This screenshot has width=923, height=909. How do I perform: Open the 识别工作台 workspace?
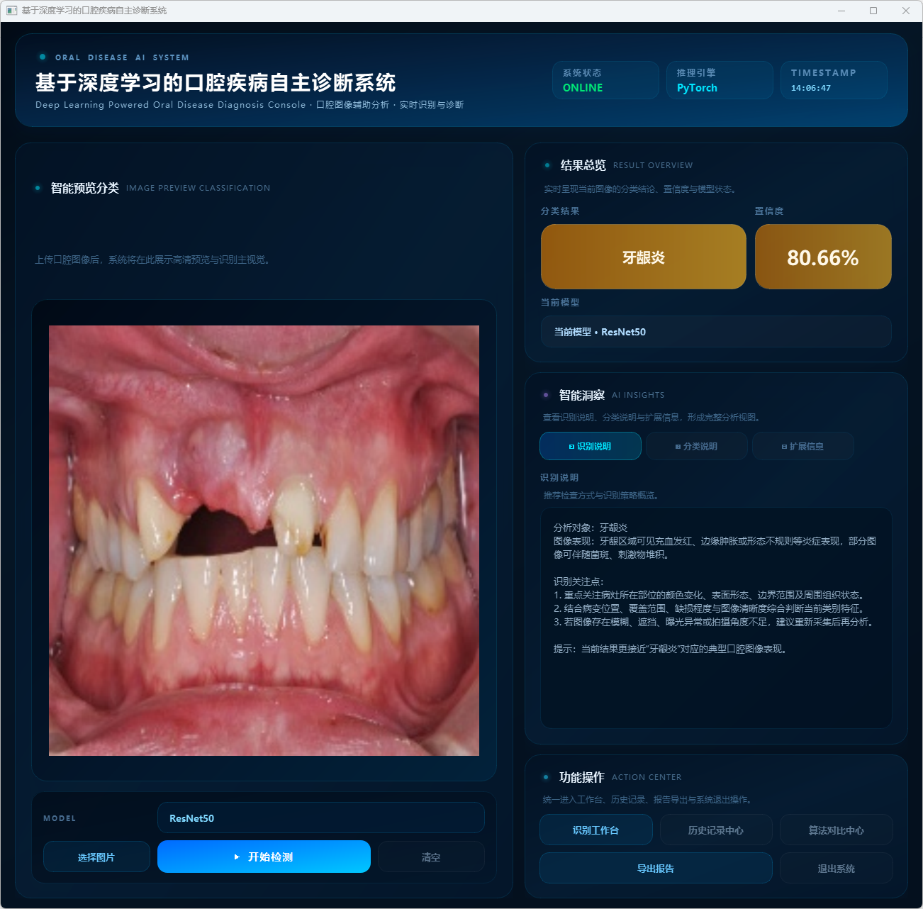point(595,830)
